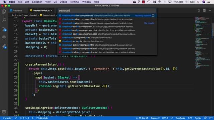Image resolution: width=214 pixels, height=120 pixels.
Task: Open Run and Debug view in activity bar
Action: tap(4, 38)
